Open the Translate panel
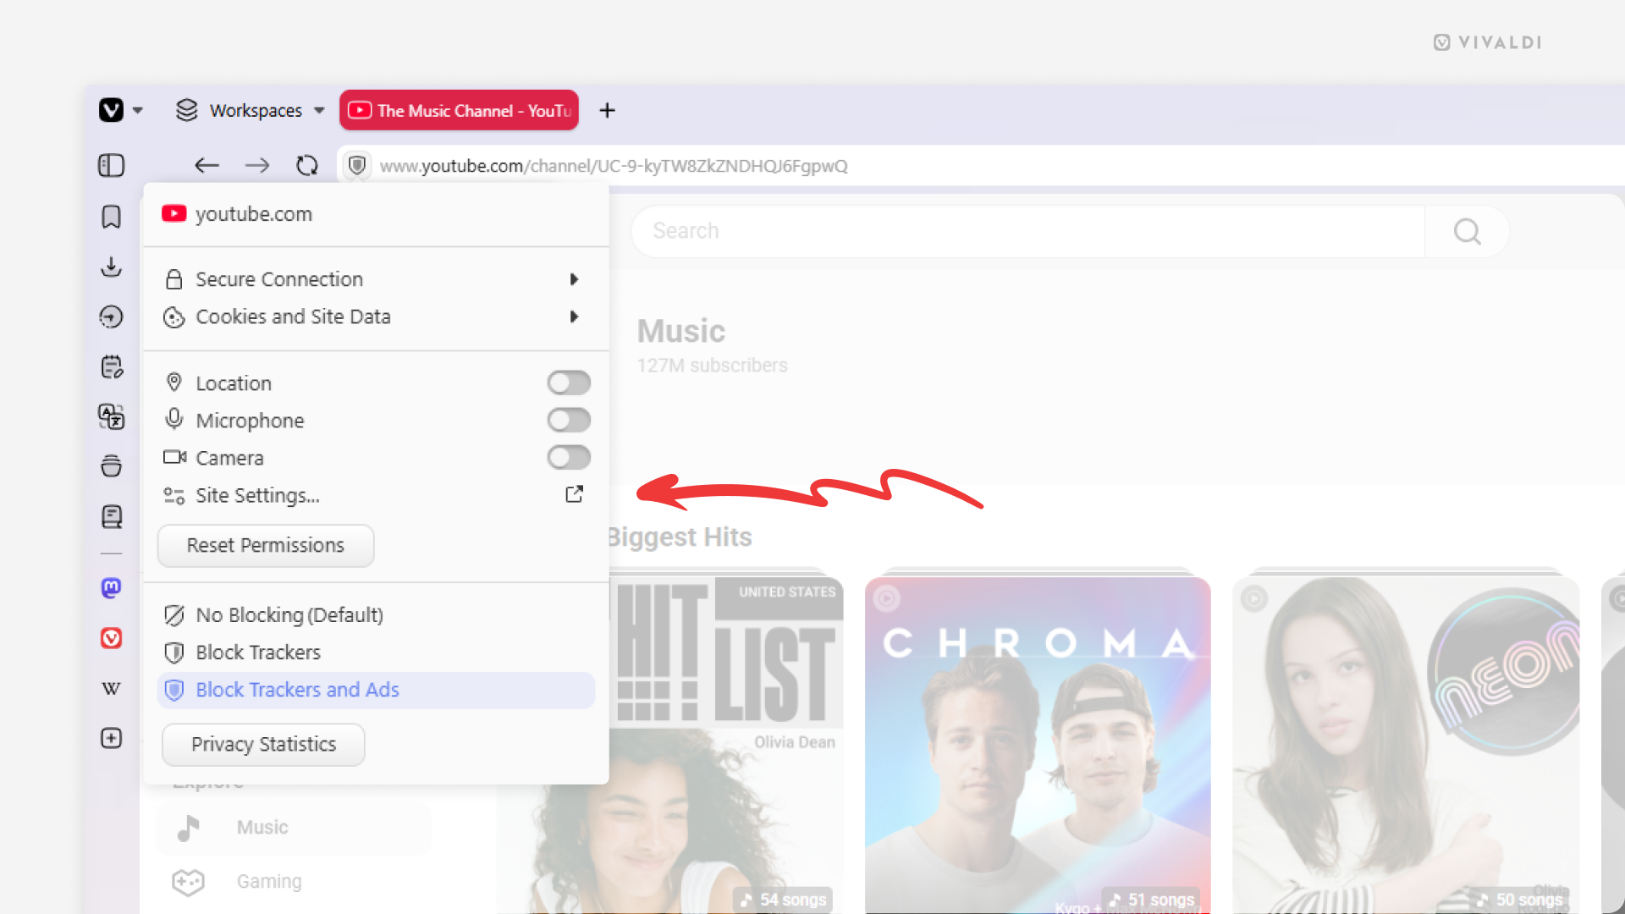Viewport: 1625px width, 914px height. [112, 416]
